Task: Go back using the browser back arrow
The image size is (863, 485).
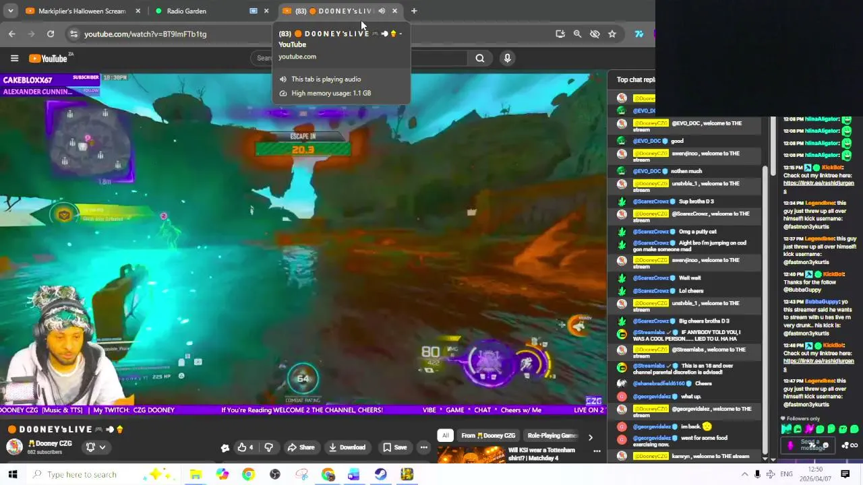Action: click(x=11, y=34)
